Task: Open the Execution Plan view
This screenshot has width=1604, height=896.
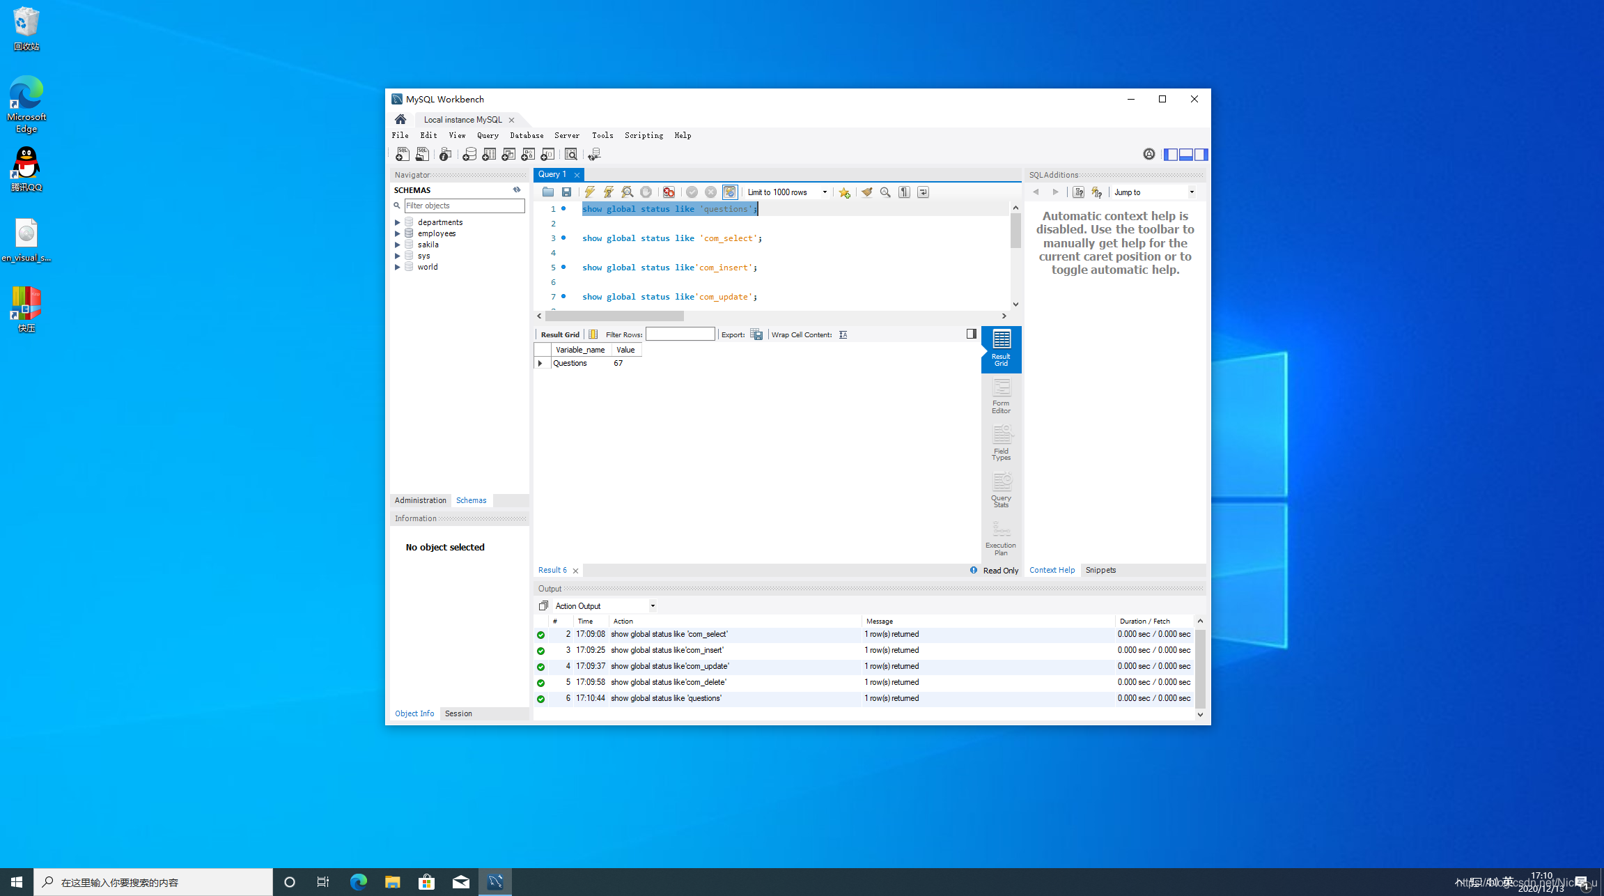Action: (x=1001, y=539)
